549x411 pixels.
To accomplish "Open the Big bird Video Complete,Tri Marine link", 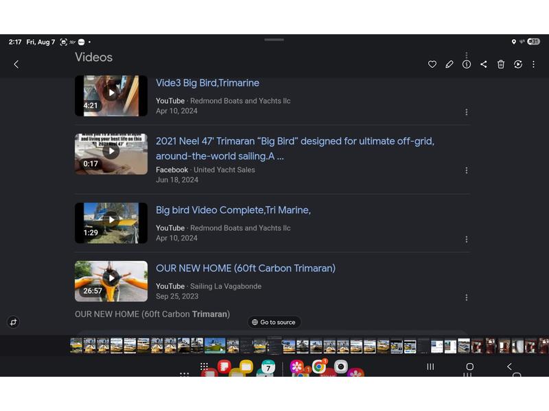I will (233, 210).
